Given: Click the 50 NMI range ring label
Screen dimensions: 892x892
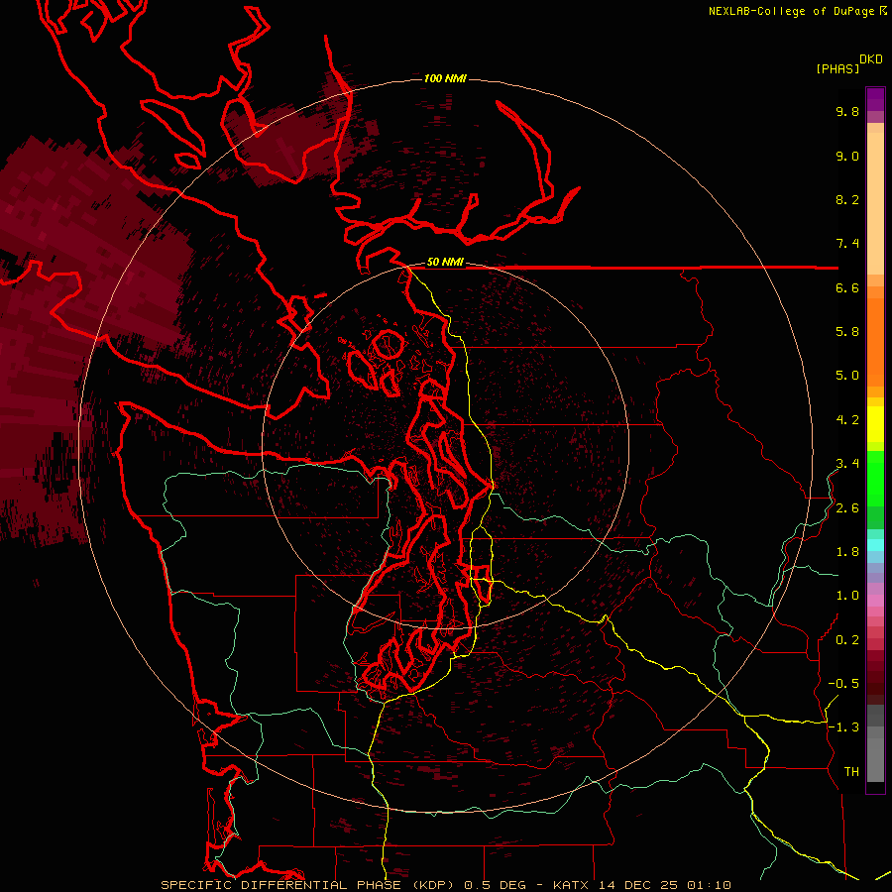Looking at the screenshot, I should pyautogui.click(x=445, y=262).
